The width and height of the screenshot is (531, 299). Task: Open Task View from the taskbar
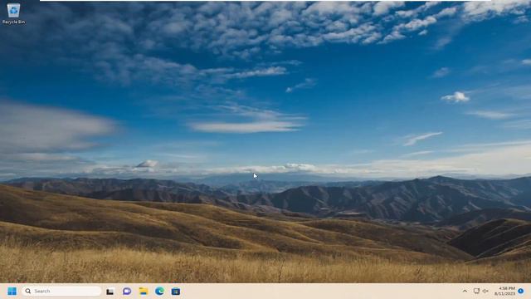(110, 292)
